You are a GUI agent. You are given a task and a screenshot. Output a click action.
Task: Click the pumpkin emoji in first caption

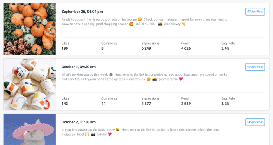[x=131, y=24]
